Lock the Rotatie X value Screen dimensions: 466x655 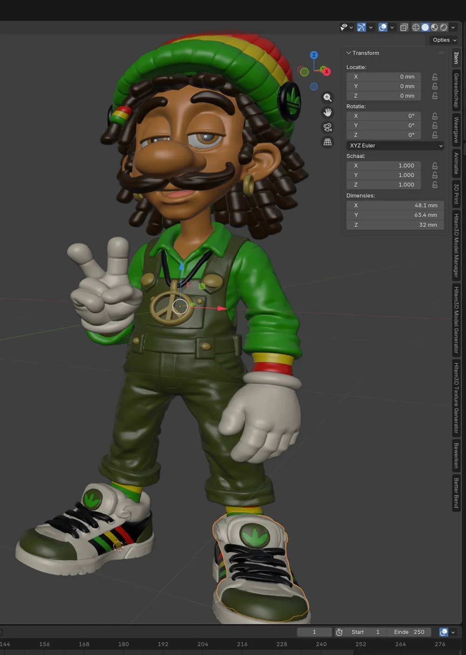(435, 116)
